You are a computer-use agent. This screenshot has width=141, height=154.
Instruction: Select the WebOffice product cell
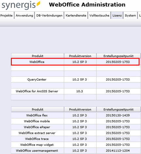(x=38, y=62)
